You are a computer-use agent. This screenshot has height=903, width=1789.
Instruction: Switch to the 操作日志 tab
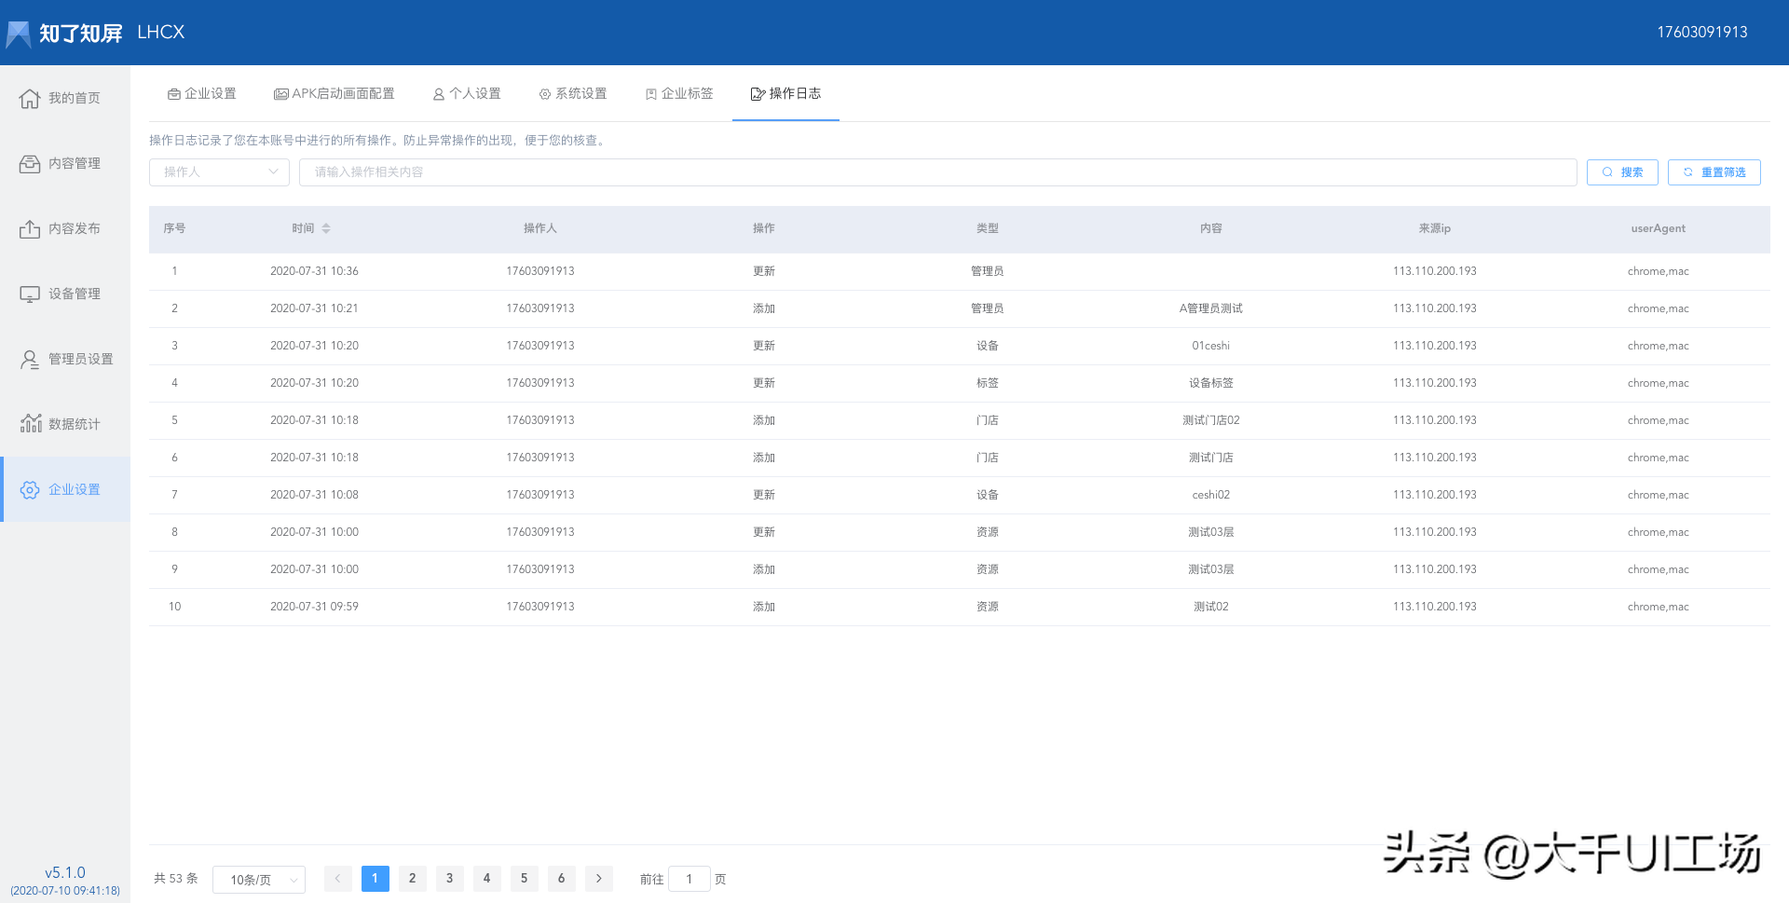[x=785, y=93]
